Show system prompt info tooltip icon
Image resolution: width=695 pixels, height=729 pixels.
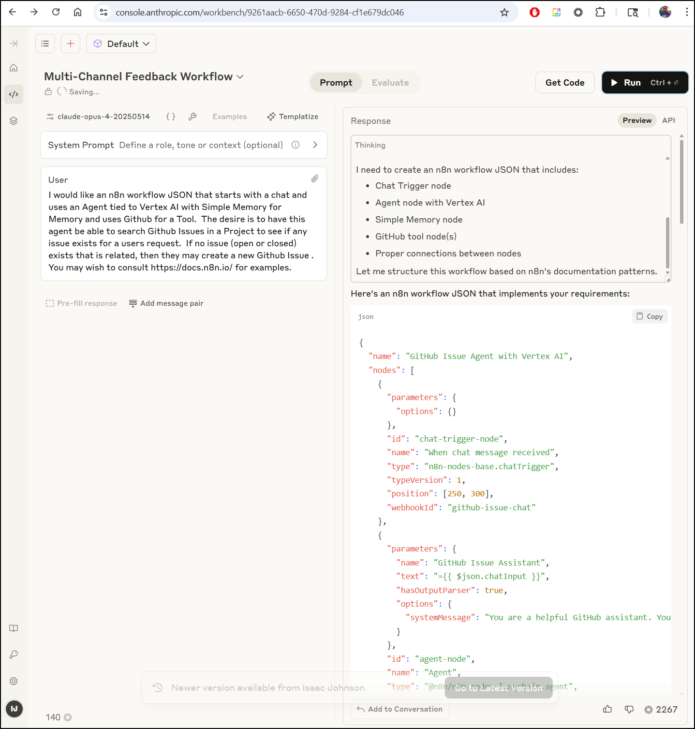(296, 145)
